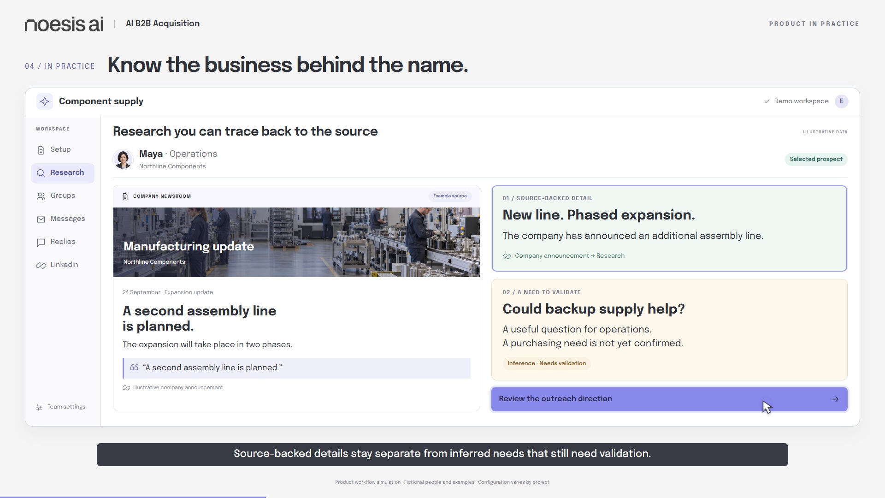Screen dimensions: 885x498
Task: Click the Setup document icon in sidebar
Action: [41, 150]
